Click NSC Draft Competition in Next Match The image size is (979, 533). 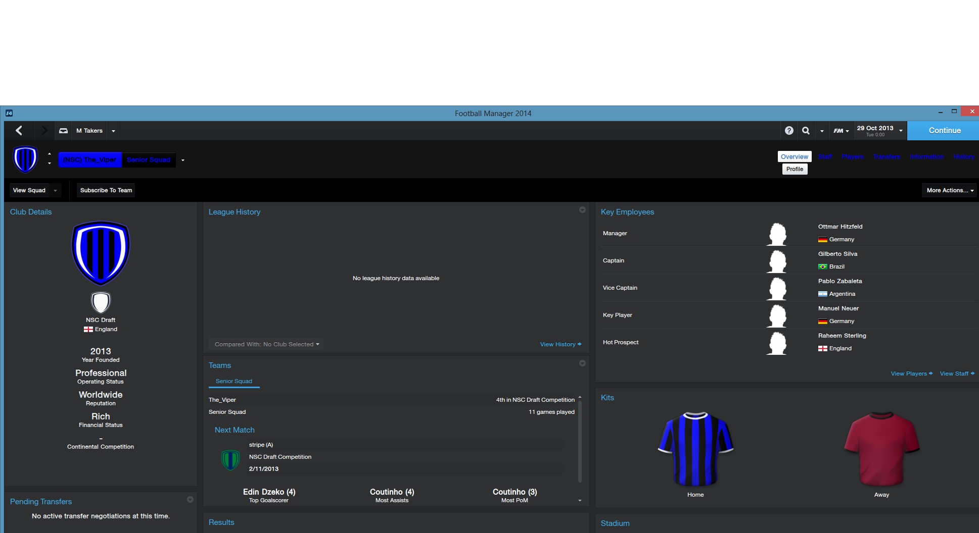tap(280, 457)
